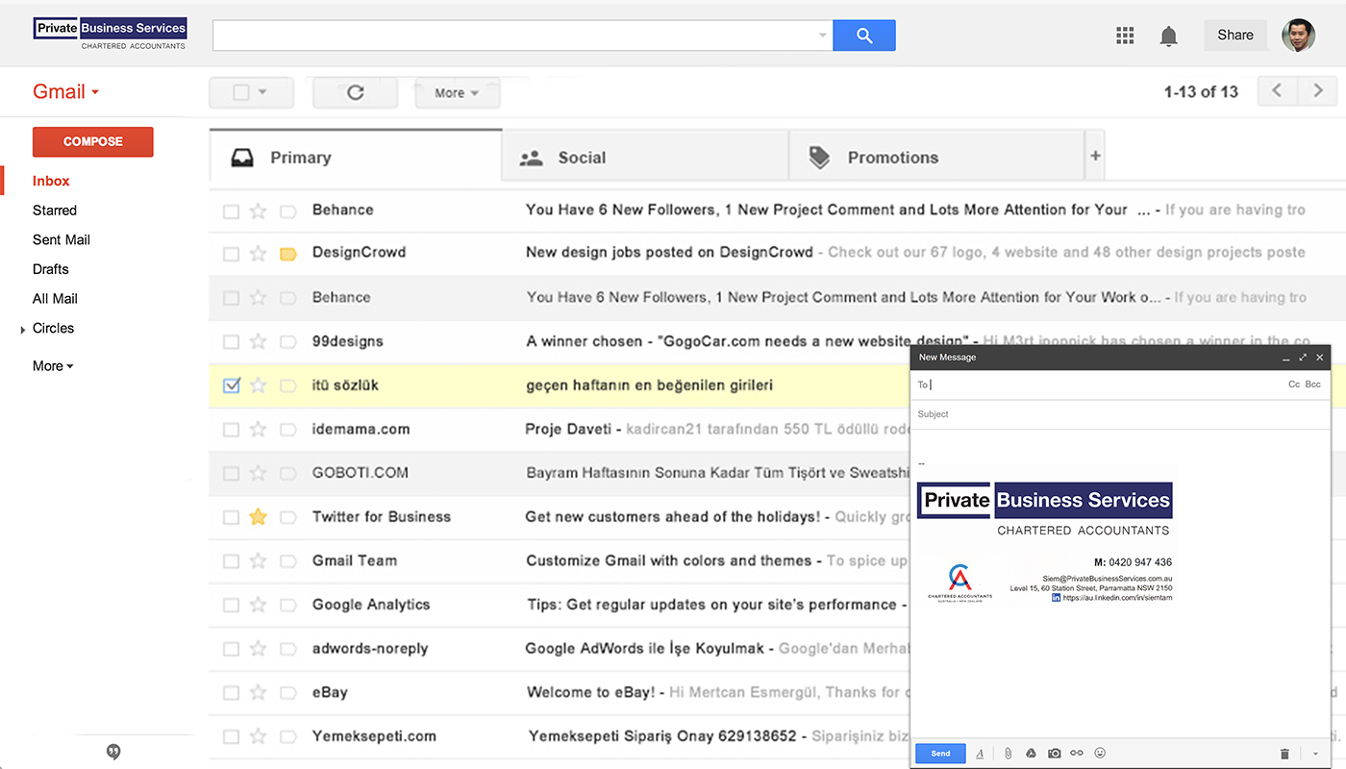Insert photo using the camera icon
The image size is (1346, 769).
tap(1055, 754)
